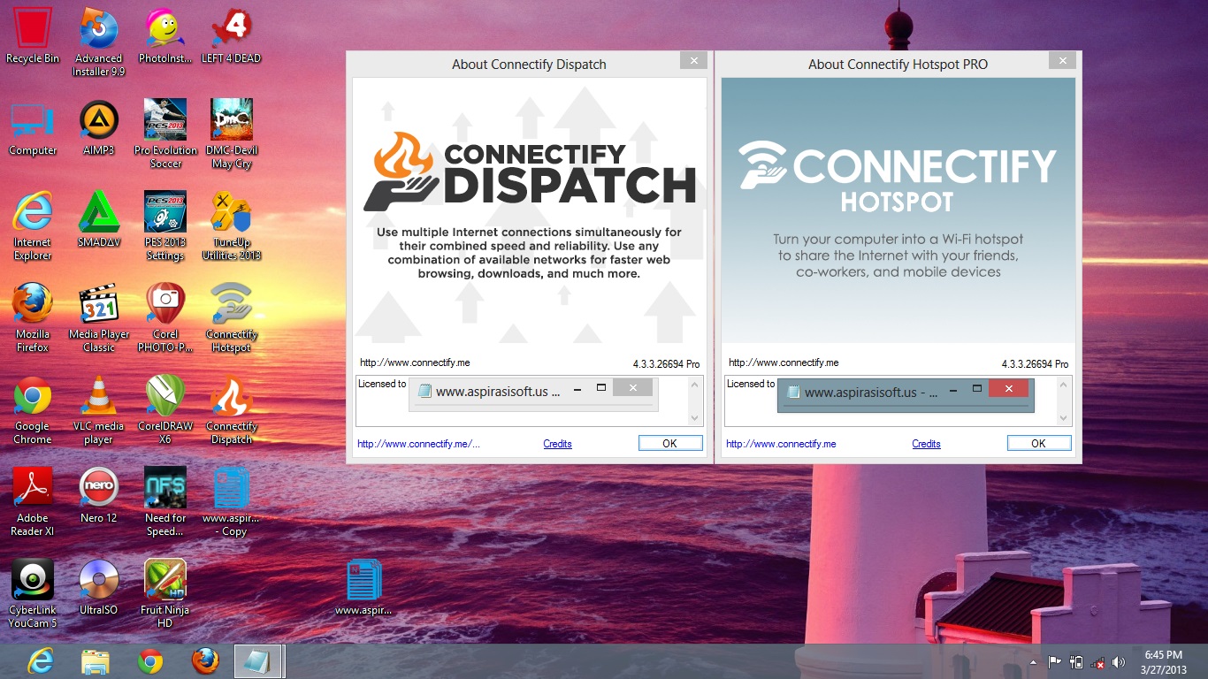This screenshot has height=679, width=1208.
Task: Click the Hotspot version text 4.3.3.26694 Pro
Action: pyautogui.click(x=1035, y=364)
